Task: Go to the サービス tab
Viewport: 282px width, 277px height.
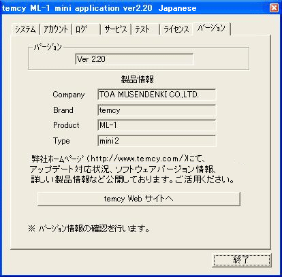Action: 116,29
